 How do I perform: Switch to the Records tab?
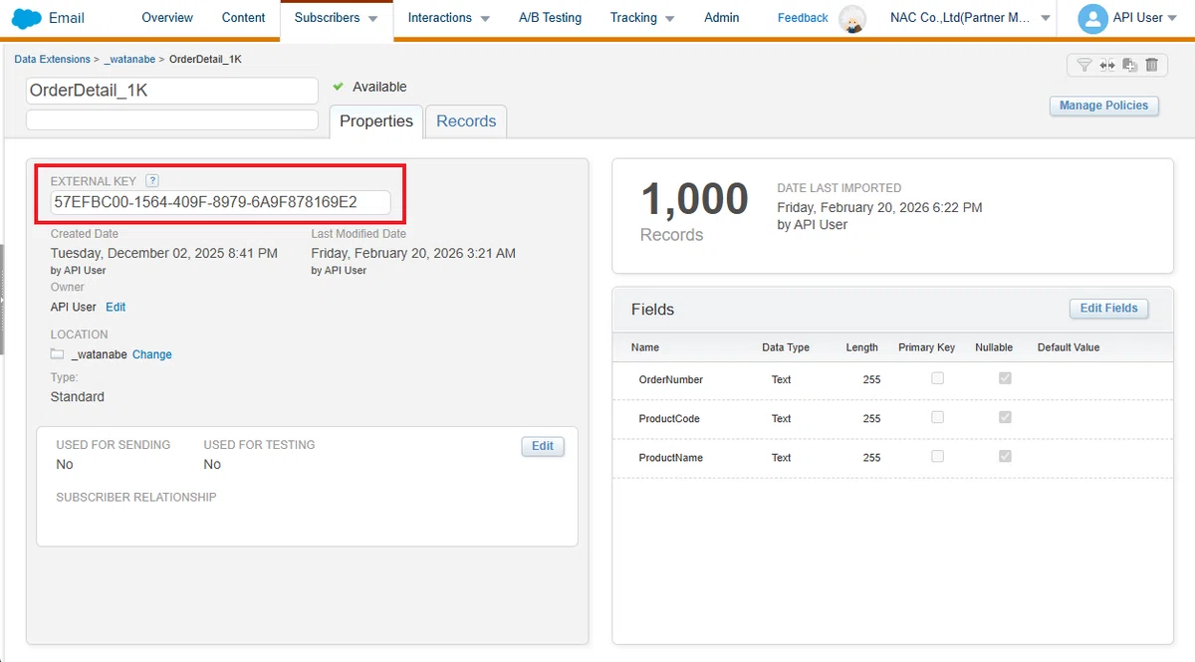pos(466,121)
